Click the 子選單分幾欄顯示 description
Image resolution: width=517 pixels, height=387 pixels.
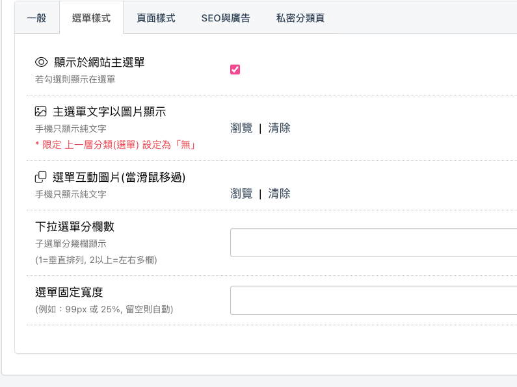(71, 244)
